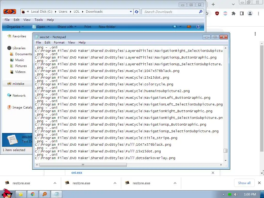Select the ass.txt file thumbnail

pos(12,139)
